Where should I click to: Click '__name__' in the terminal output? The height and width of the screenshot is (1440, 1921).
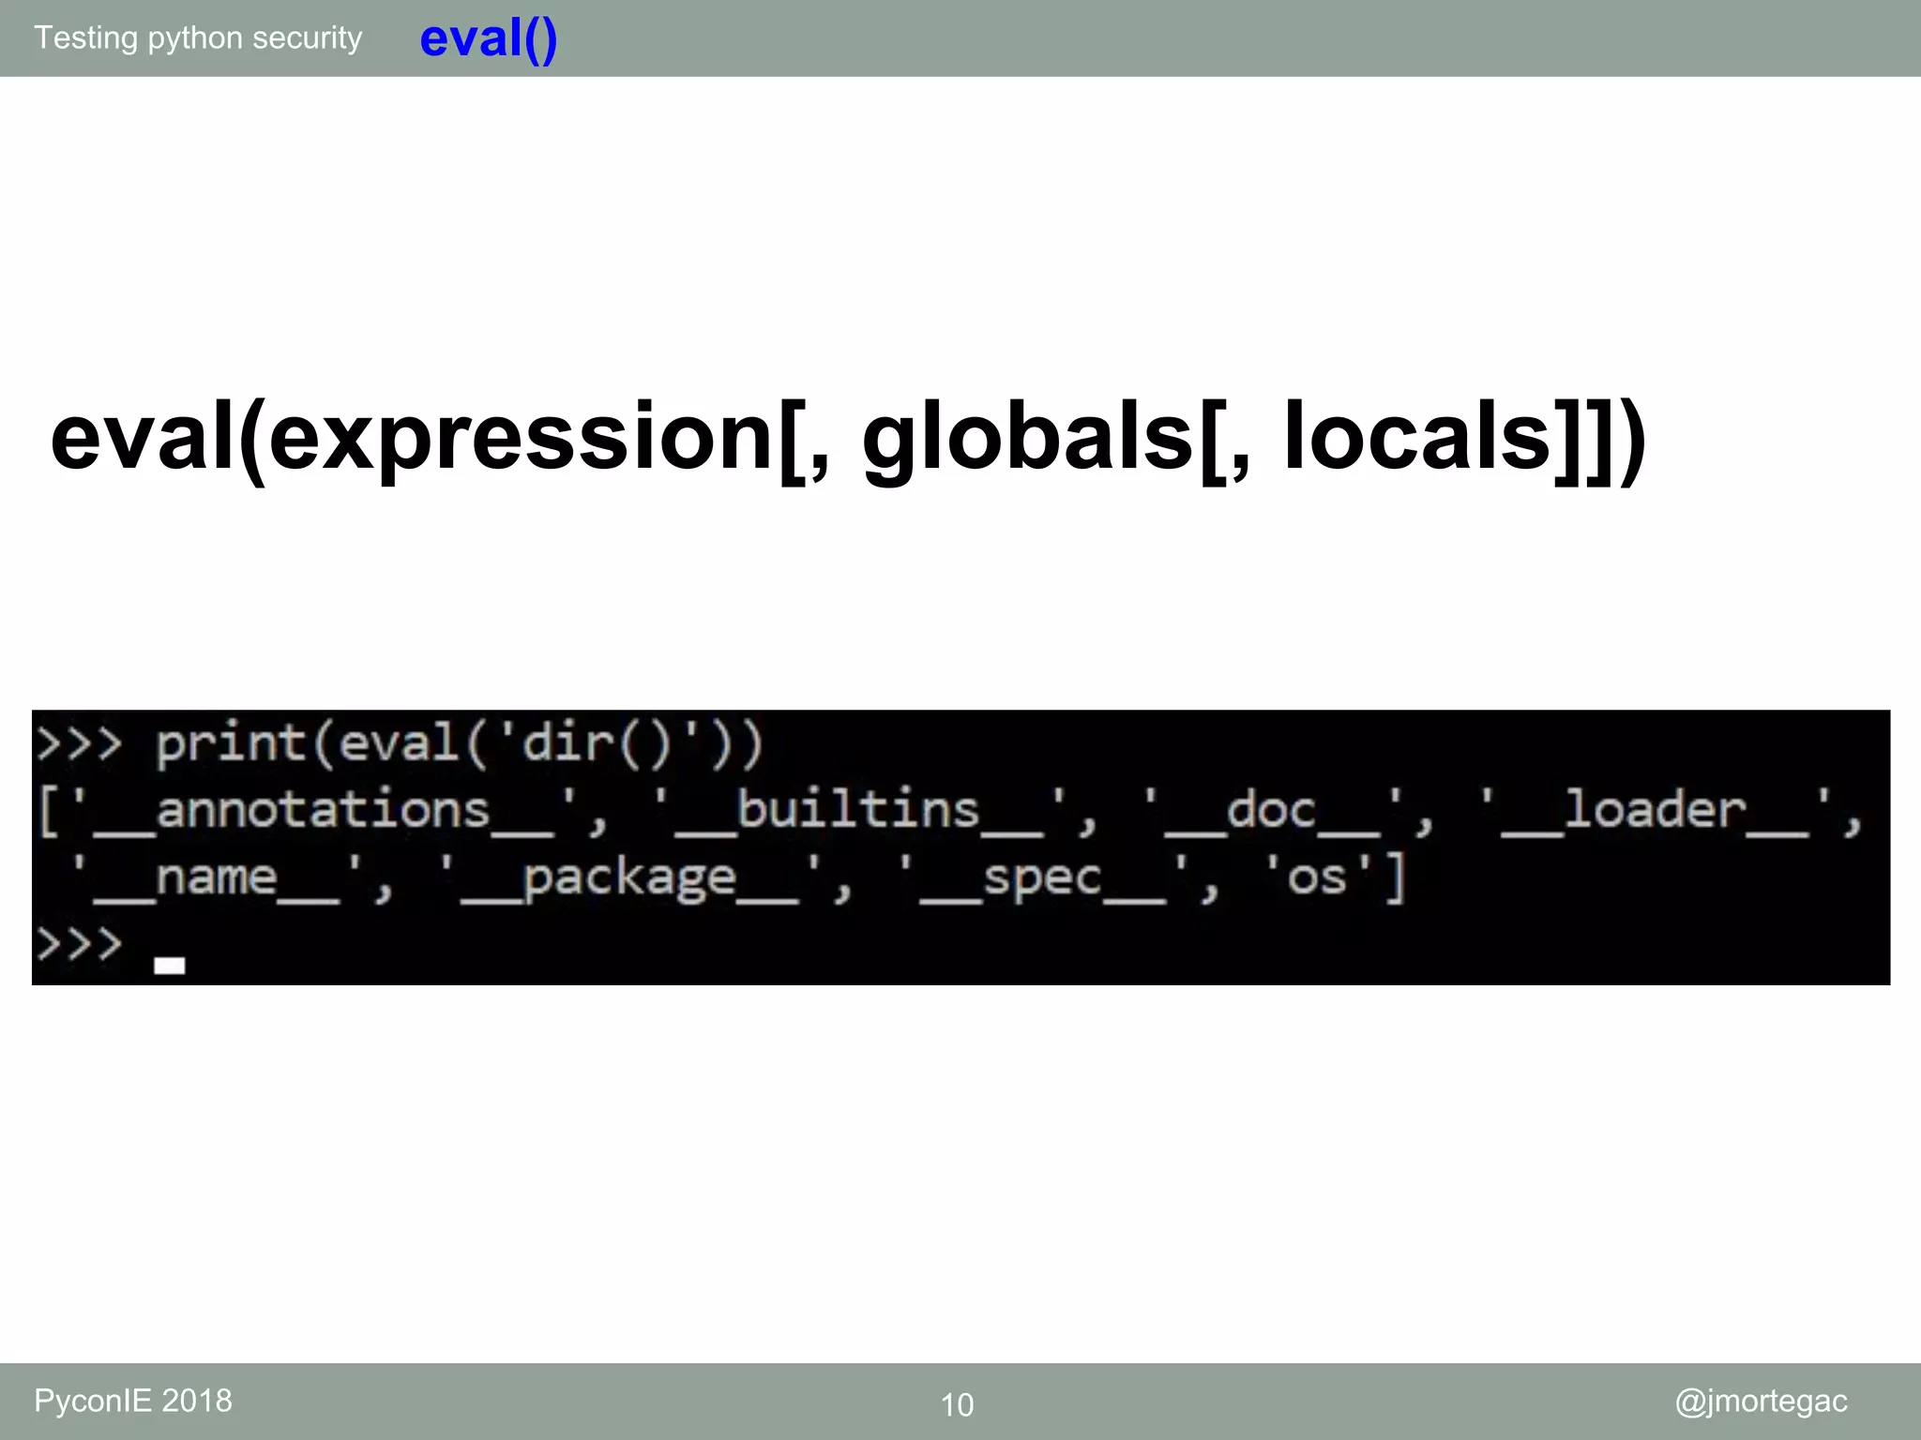219,879
